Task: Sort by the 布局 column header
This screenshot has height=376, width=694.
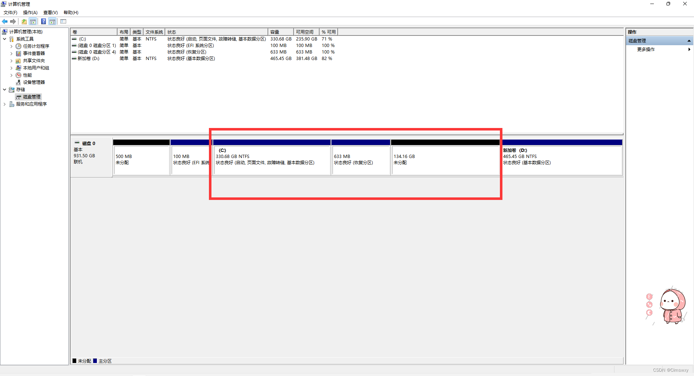Action: coord(124,32)
